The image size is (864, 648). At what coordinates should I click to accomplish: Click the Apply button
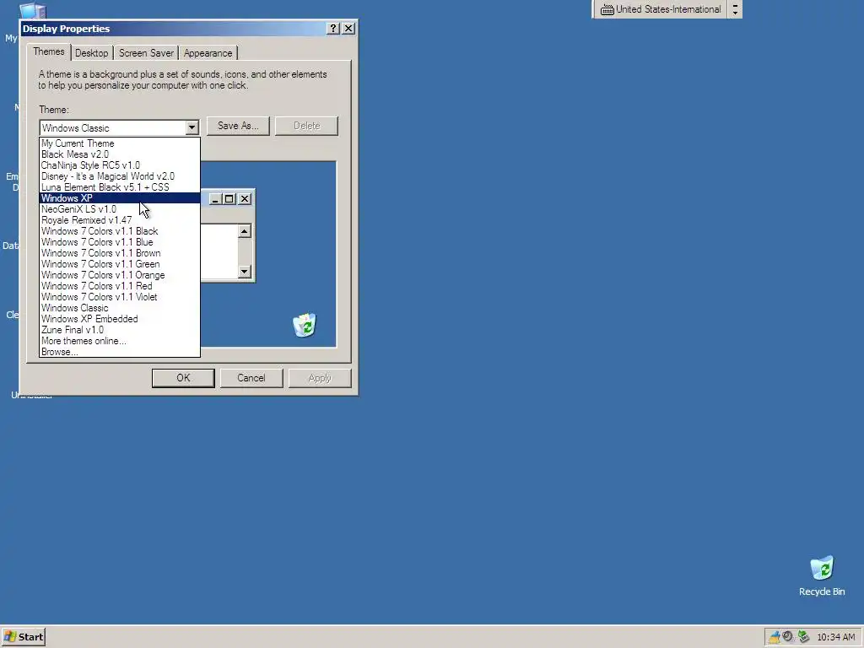tap(320, 378)
